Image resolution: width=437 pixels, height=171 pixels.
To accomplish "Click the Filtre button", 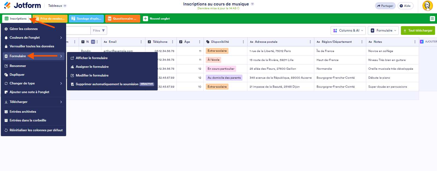I will tap(99, 30).
